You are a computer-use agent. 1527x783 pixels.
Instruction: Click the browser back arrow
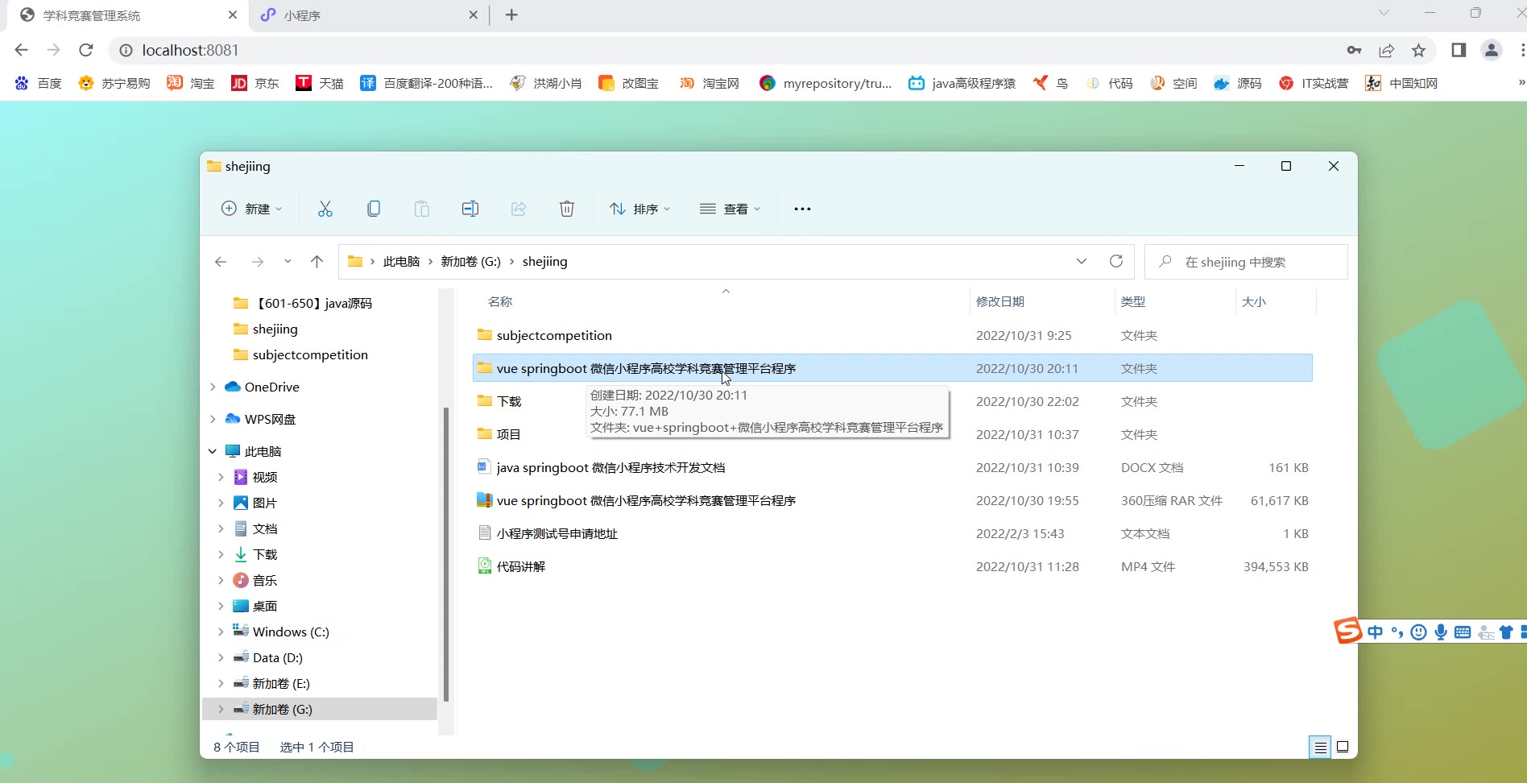[22, 50]
